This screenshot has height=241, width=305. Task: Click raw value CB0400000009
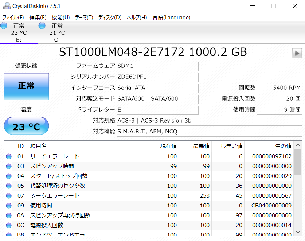click(271, 206)
